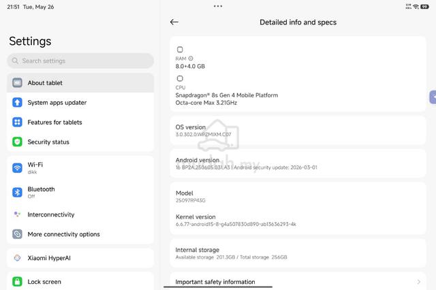
Task: Click the Interconnectivity icon
Action: pyautogui.click(x=17, y=214)
